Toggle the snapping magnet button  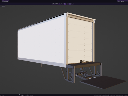pyautogui.click(x=65, y=4)
